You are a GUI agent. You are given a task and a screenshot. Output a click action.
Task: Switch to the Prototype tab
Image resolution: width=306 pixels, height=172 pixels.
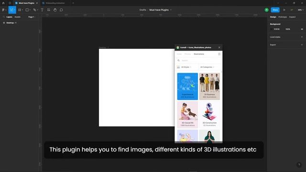[283, 17]
